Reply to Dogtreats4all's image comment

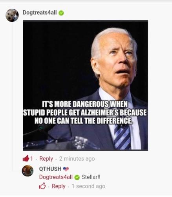(46, 159)
